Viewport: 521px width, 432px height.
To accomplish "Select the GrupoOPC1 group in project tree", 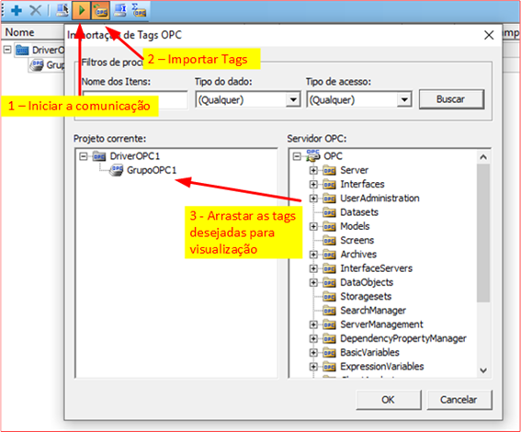I will [152, 170].
